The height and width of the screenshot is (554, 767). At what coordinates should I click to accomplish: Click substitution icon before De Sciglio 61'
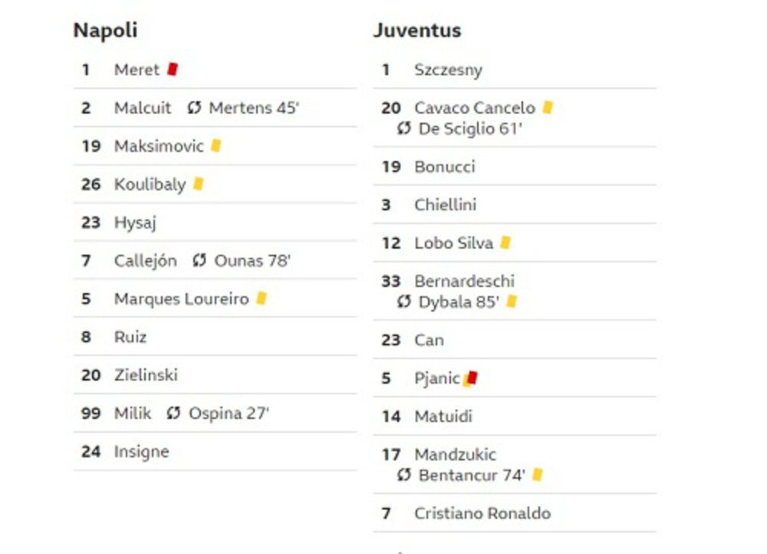404,129
